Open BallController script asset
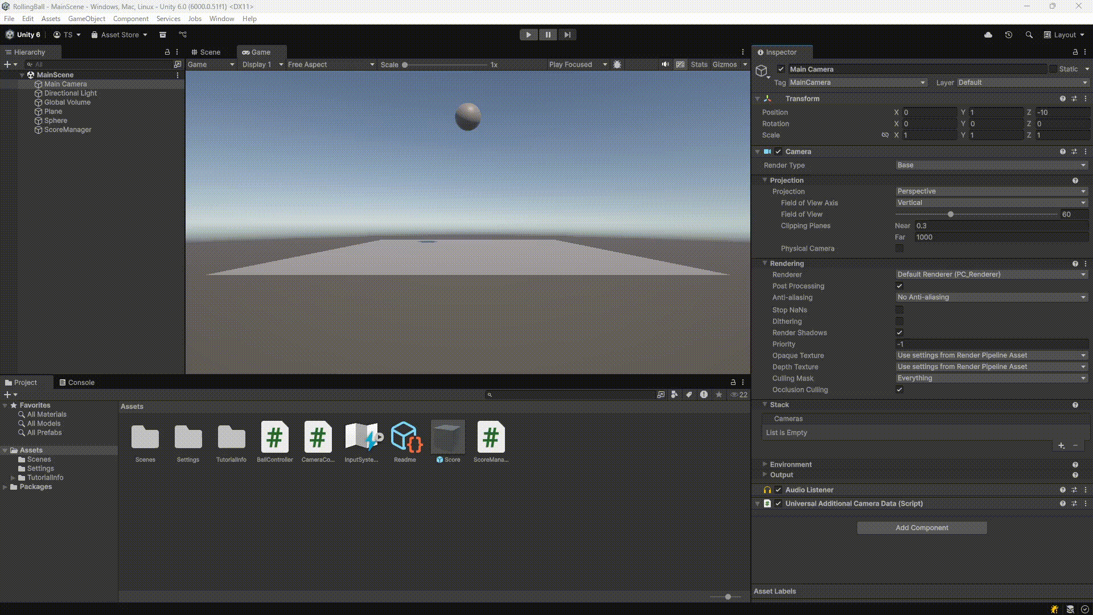Screen dimensions: 1093x615 (x=274, y=437)
